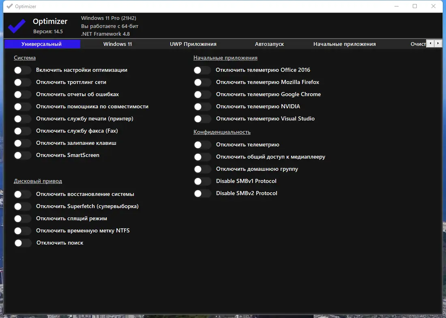Toggle Отключить домашнюю группу switch
The image size is (446, 318).
[202, 169]
